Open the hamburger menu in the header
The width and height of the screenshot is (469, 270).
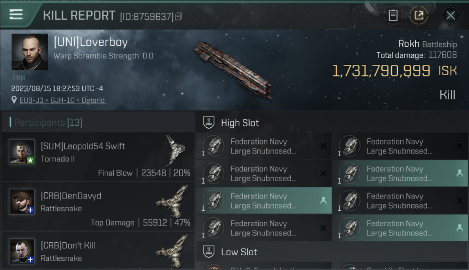click(x=16, y=15)
